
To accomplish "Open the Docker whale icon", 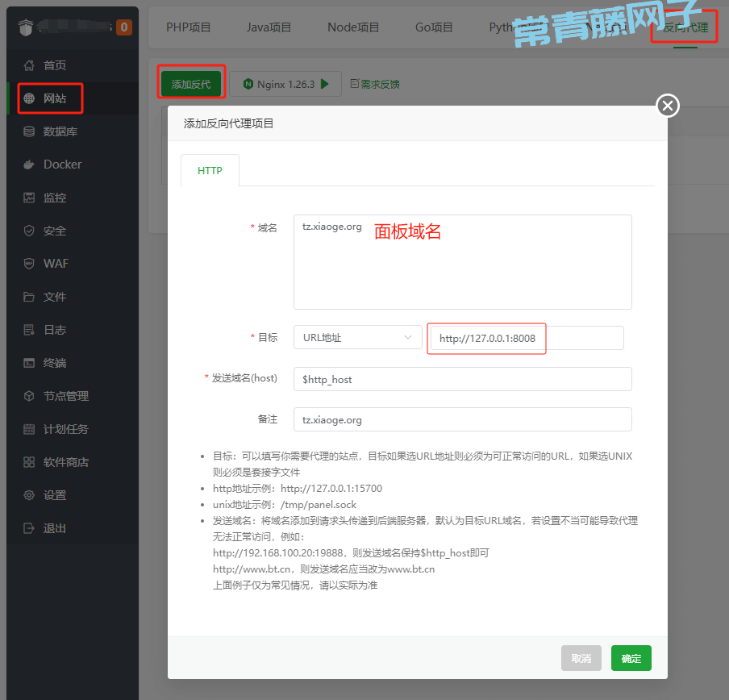I will [x=29, y=165].
